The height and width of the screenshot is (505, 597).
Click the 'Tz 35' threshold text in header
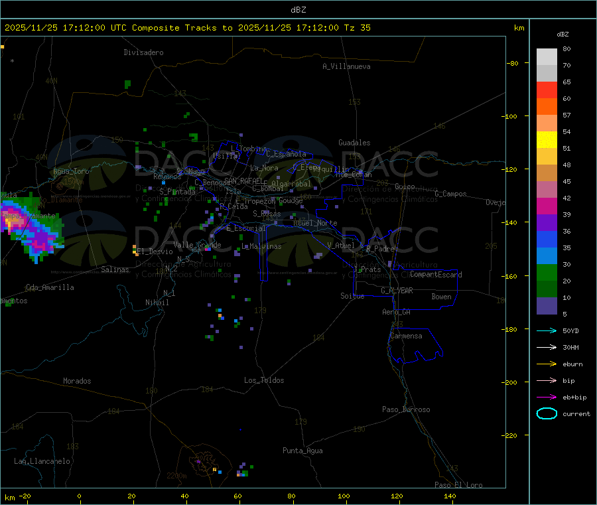pyautogui.click(x=357, y=28)
